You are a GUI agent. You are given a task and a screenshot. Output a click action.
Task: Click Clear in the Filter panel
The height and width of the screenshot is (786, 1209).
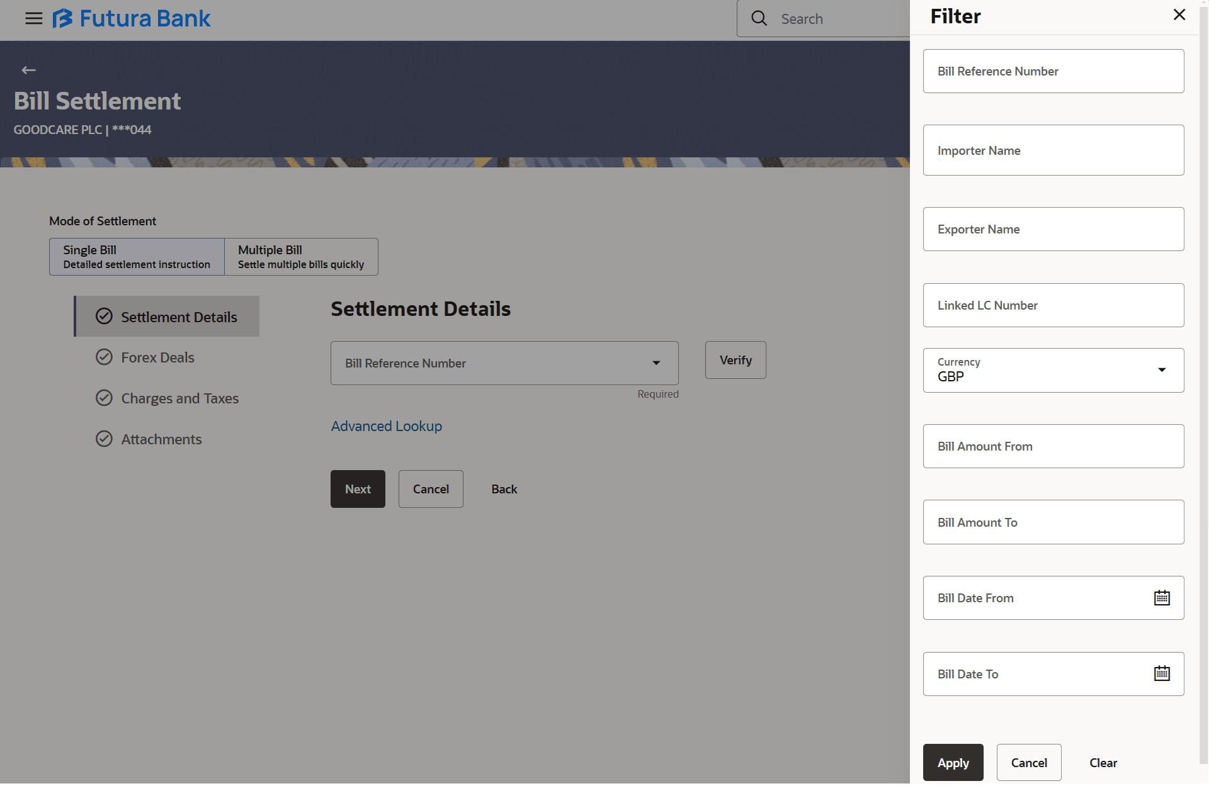tap(1103, 763)
